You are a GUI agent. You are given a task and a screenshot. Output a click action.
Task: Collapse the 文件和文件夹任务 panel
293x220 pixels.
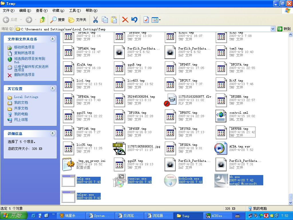point(53,39)
